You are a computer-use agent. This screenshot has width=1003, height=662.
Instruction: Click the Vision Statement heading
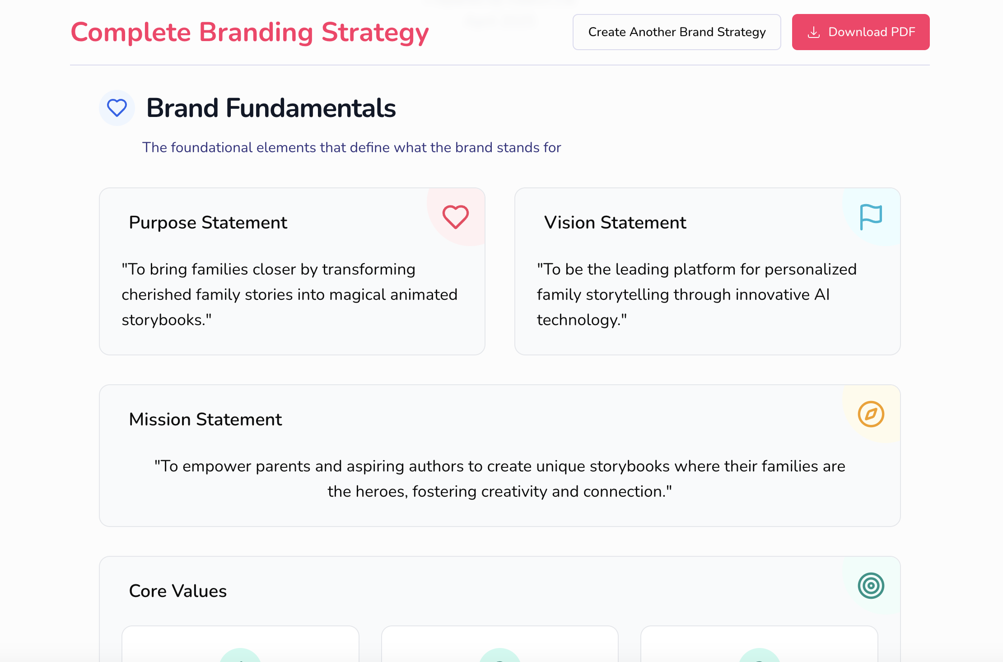pyautogui.click(x=615, y=223)
